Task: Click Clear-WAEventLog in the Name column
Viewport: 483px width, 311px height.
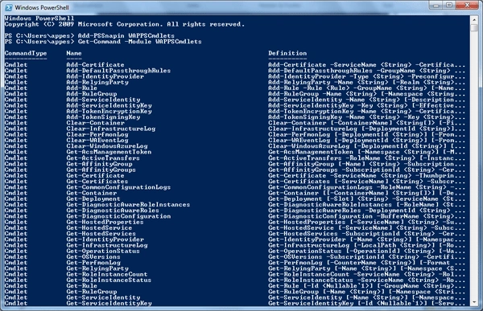Action: [97, 141]
